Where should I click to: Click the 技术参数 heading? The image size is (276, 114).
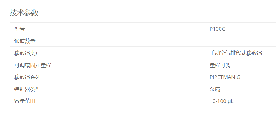[x=24, y=13]
